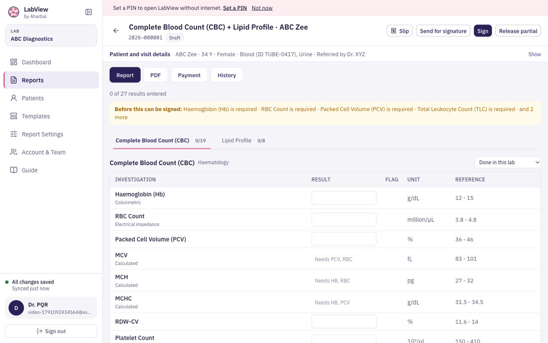Screen dimensions: 548x343
Task: Click the report number 2026-000001
Action: click(145, 37)
